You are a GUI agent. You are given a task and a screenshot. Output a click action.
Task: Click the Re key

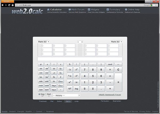54,77
